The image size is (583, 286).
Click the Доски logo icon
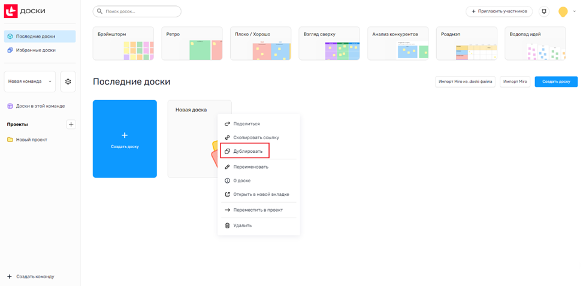point(11,11)
